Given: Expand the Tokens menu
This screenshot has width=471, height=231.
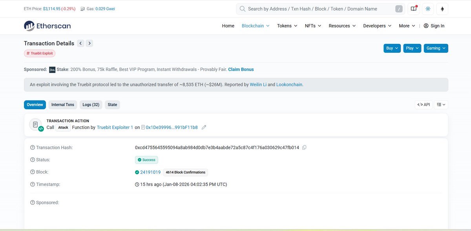Looking at the screenshot, I should click(x=287, y=26).
